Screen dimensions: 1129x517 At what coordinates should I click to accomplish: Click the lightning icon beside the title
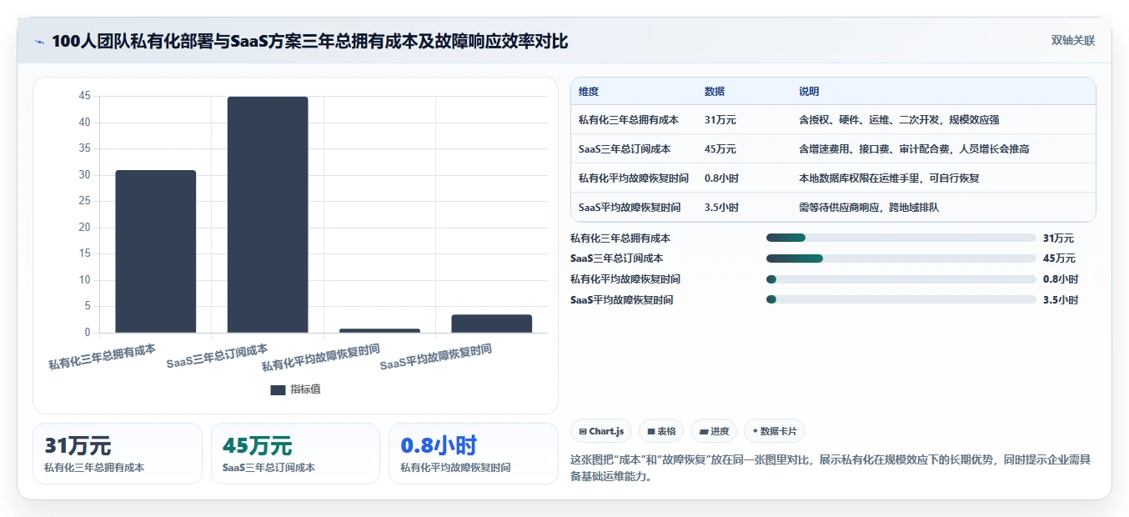(40, 42)
